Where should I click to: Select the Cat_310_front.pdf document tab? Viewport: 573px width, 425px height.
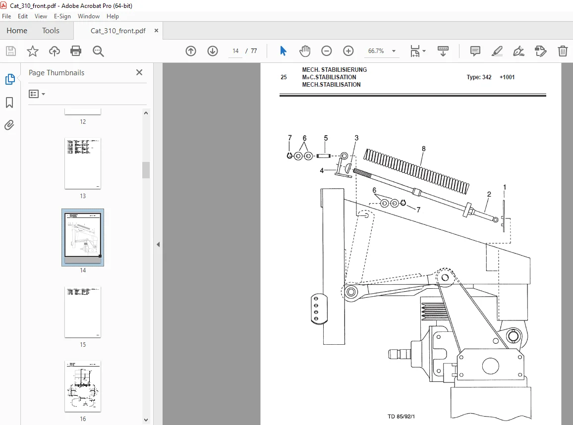point(118,31)
